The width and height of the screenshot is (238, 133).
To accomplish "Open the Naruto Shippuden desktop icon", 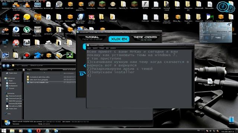I will [38, 31].
